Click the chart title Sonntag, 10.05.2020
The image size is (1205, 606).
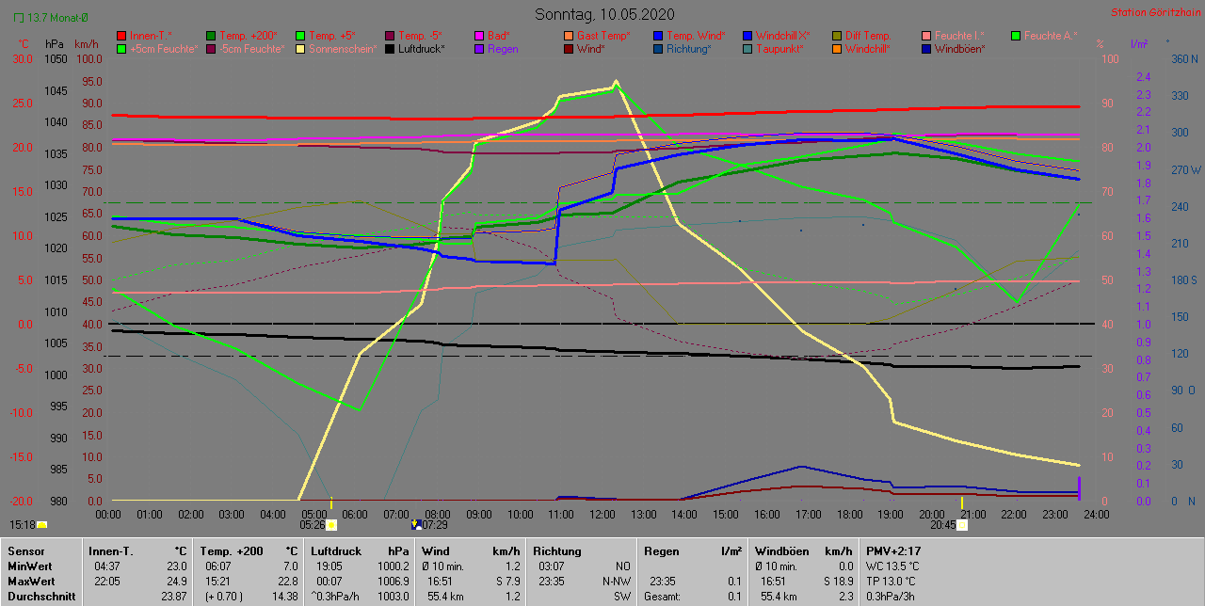604,14
